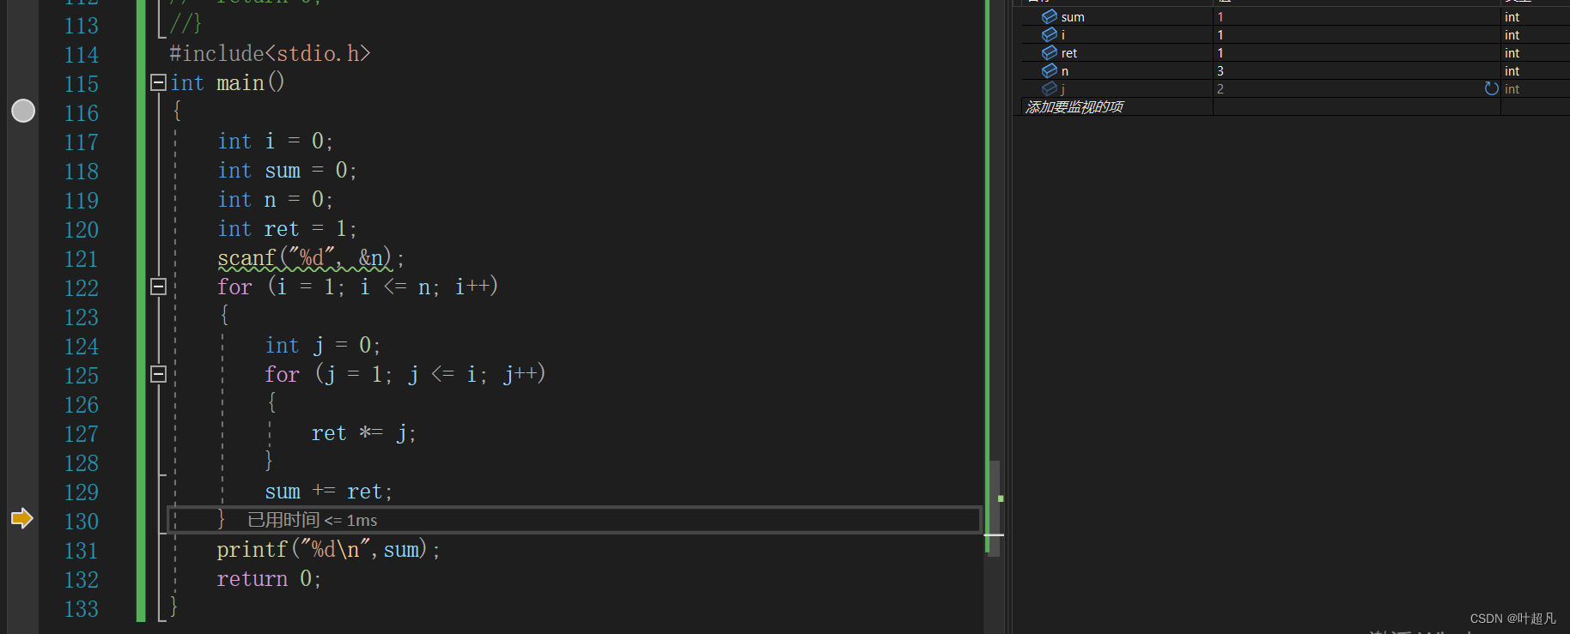
Task: Select the i variable icon in watch
Action: pos(1050,35)
